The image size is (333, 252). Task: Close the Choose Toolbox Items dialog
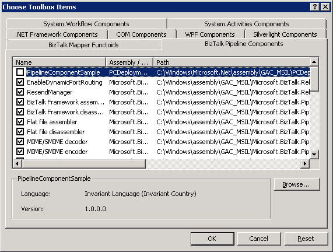[325, 7]
